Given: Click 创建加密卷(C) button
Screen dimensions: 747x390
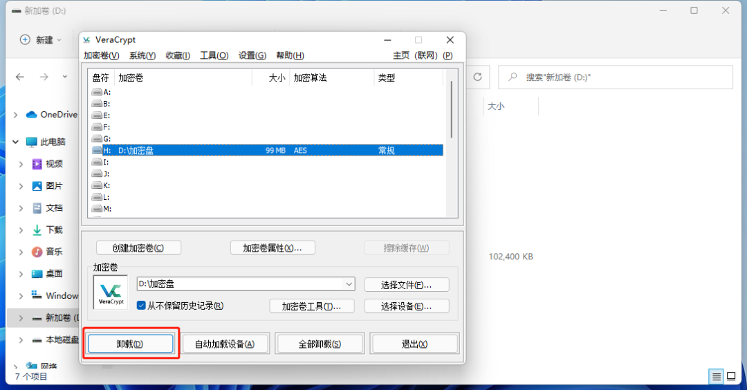Looking at the screenshot, I should click(x=138, y=248).
